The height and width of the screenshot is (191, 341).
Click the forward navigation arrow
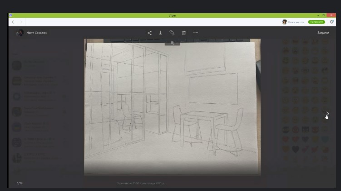click(x=21, y=22)
